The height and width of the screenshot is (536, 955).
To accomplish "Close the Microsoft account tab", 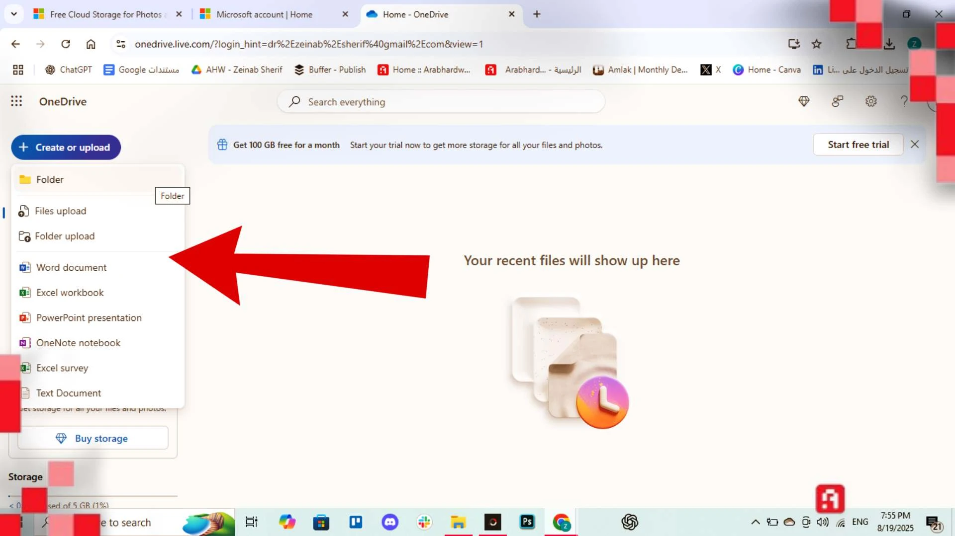I will [345, 14].
